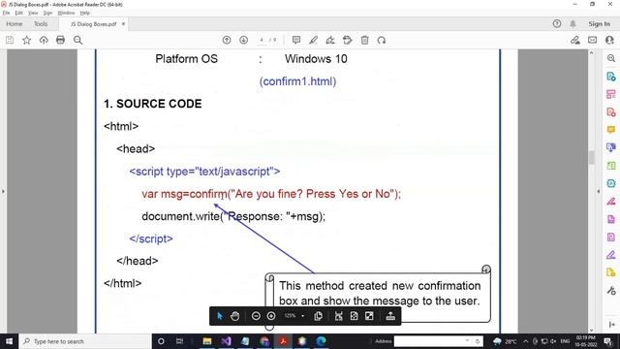Switch to the Tools tab

pos(41,23)
